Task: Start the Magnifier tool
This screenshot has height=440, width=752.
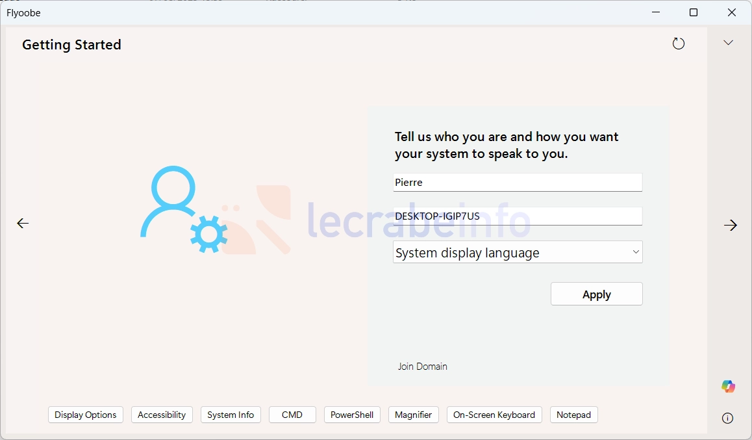Action: tap(414, 415)
